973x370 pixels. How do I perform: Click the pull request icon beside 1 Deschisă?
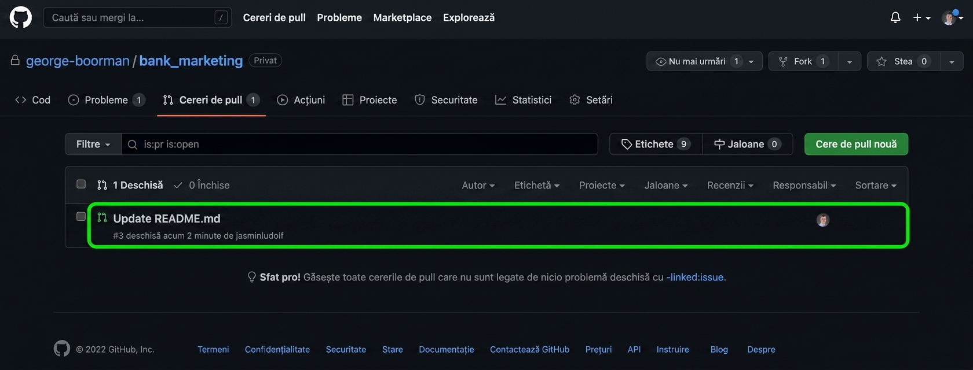pyautogui.click(x=103, y=185)
